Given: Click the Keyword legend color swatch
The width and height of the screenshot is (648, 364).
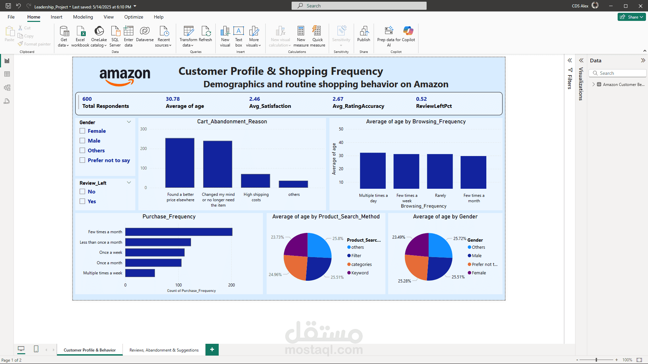Looking at the screenshot, I should 349,273.
